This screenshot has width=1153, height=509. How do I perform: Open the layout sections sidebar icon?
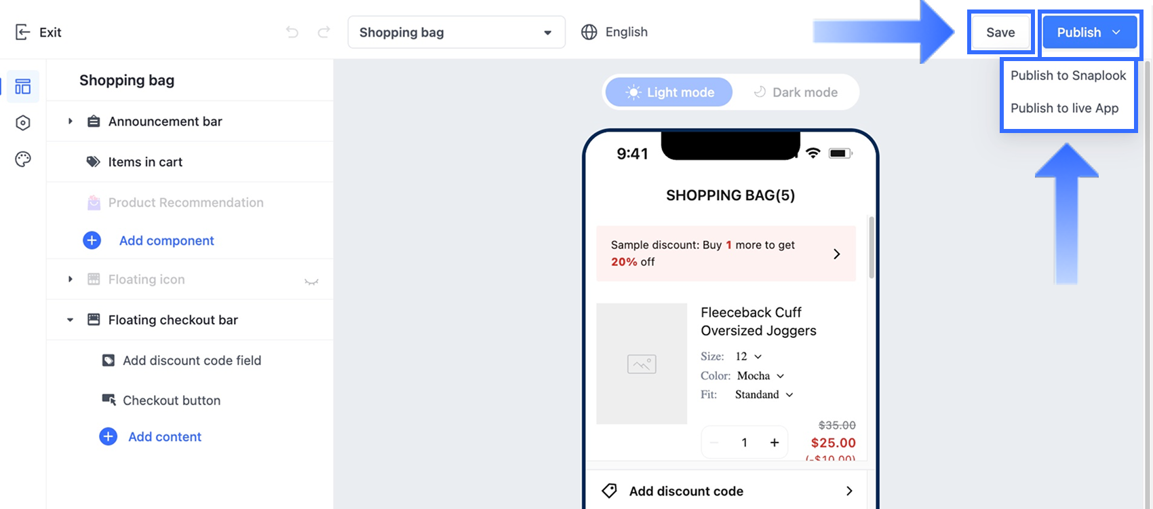(23, 86)
